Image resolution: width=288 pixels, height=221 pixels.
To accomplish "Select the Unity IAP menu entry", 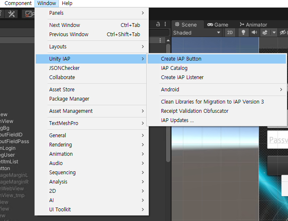I will 91,59.
